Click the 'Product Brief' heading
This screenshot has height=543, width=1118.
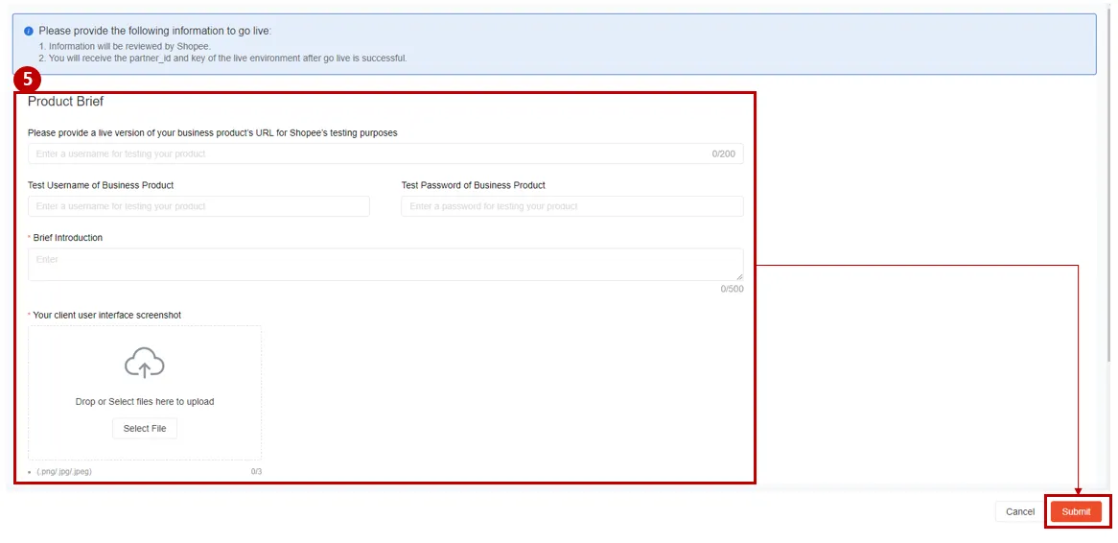point(65,102)
